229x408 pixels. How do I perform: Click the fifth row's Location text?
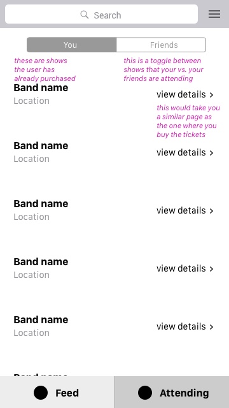coord(31,333)
